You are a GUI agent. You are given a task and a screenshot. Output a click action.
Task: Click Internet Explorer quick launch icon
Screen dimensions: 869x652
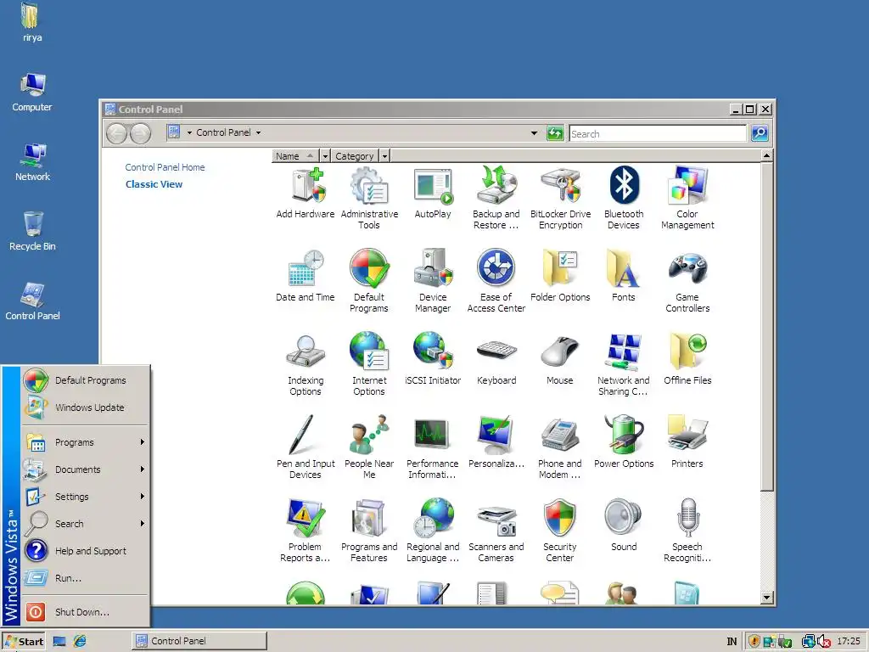click(81, 642)
